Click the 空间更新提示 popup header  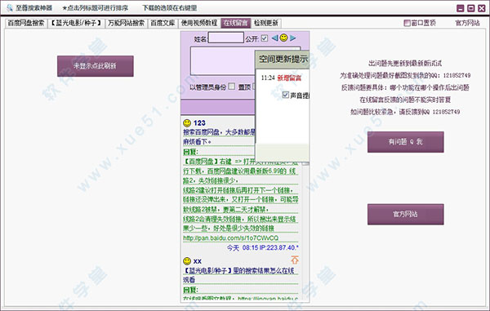283,59
